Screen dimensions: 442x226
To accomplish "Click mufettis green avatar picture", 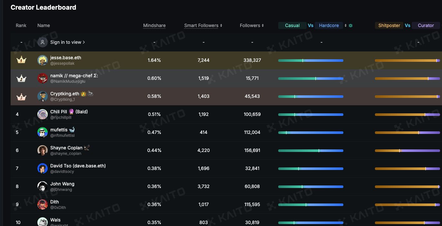I will point(43,132).
